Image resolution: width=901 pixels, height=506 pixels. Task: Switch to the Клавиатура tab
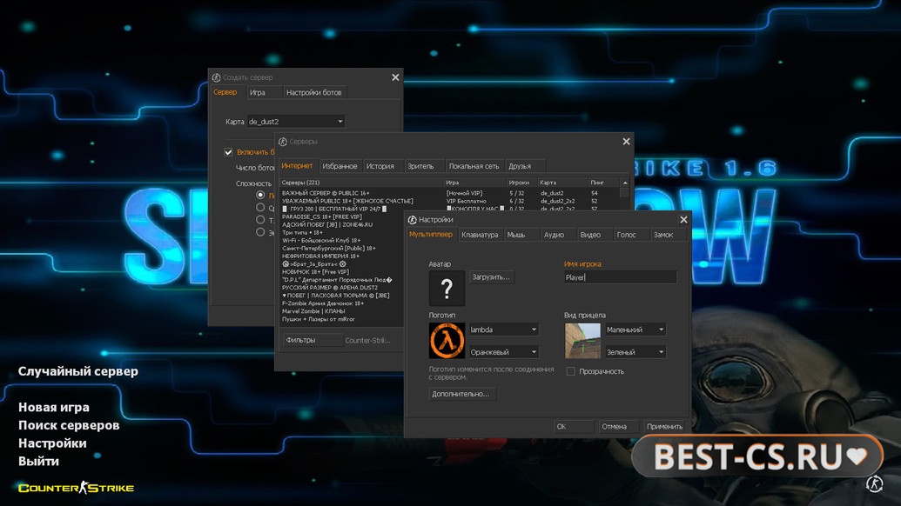point(480,235)
